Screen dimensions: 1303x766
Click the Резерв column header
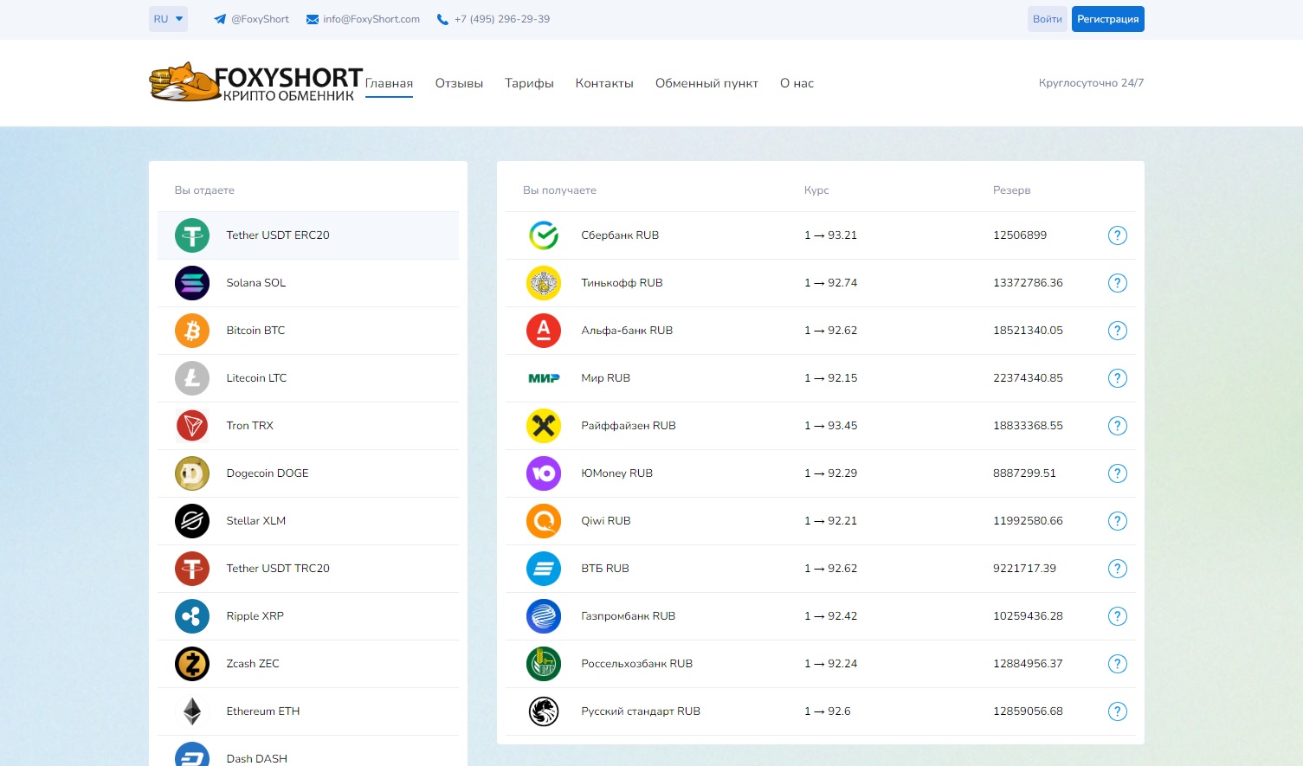(1011, 190)
